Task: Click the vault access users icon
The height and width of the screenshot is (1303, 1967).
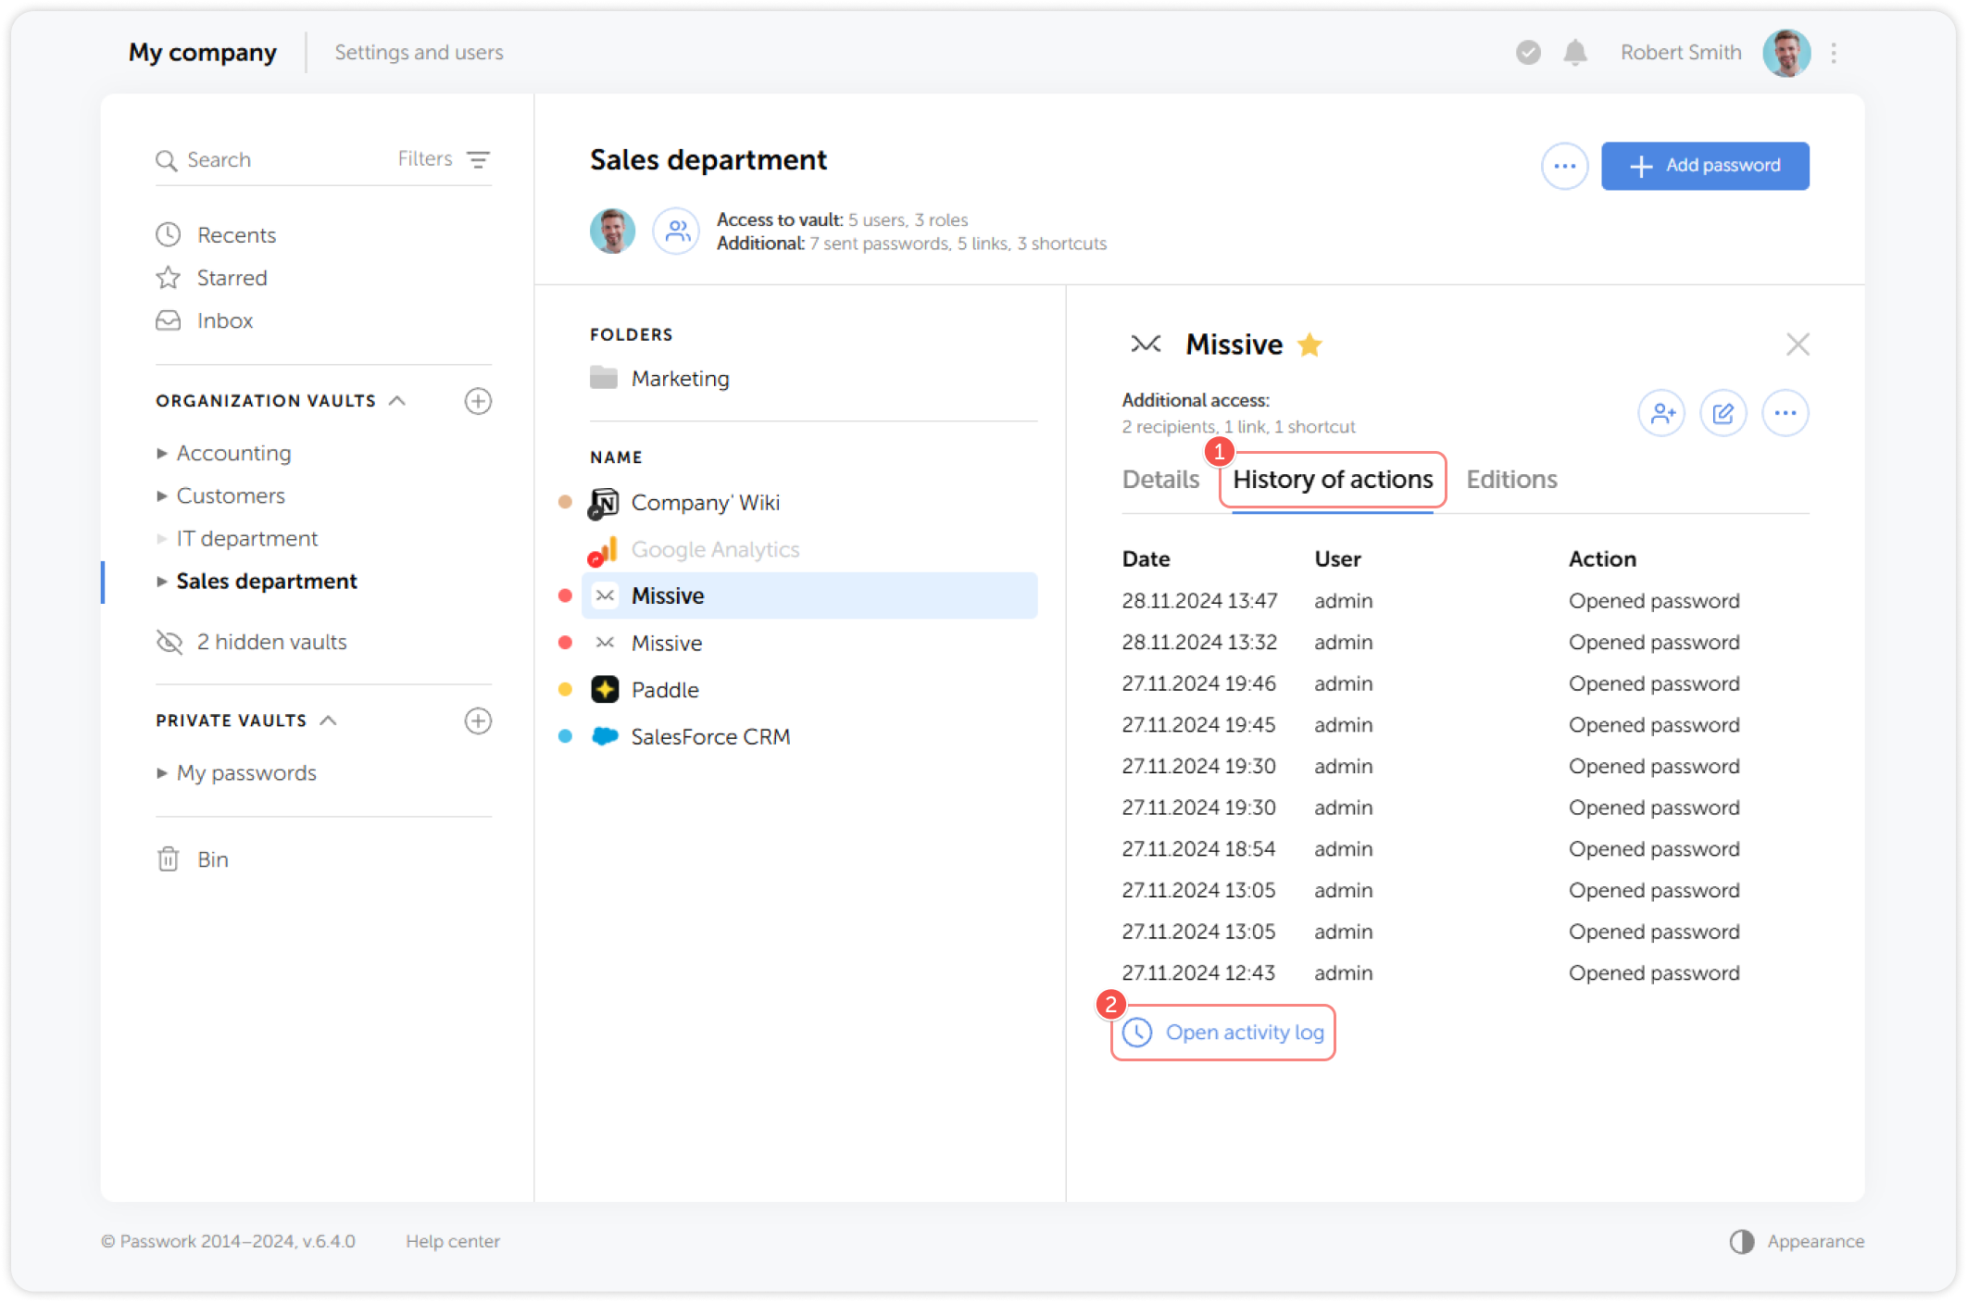Action: [675, 231]
